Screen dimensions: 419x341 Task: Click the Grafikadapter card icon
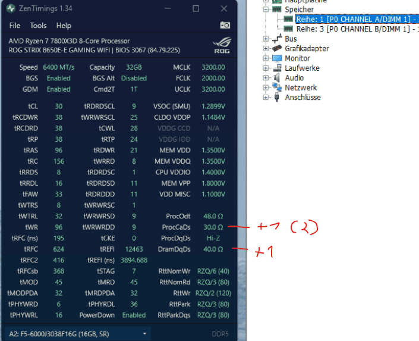277,48
